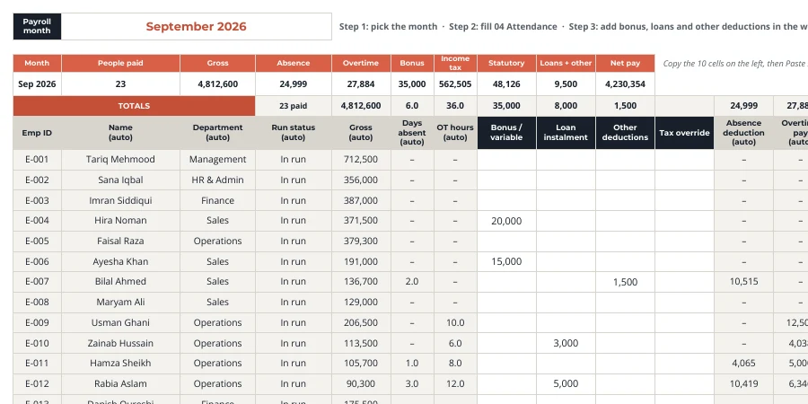The width and height of the screenshot is (808, 404).
Task: Click the People paid summary header
Action: pyautogui.click(x=120, y=64)
